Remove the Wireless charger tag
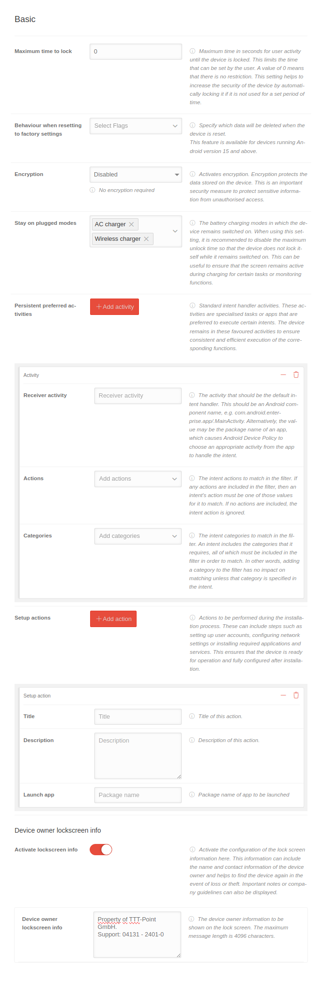Viewport: 322px width, 981px height. [146, 239]
